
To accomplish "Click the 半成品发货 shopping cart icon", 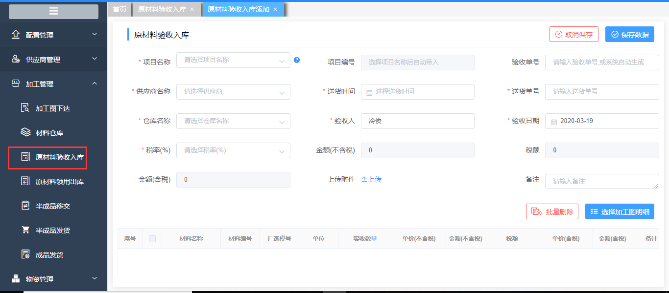I will [x=25, y=230].
